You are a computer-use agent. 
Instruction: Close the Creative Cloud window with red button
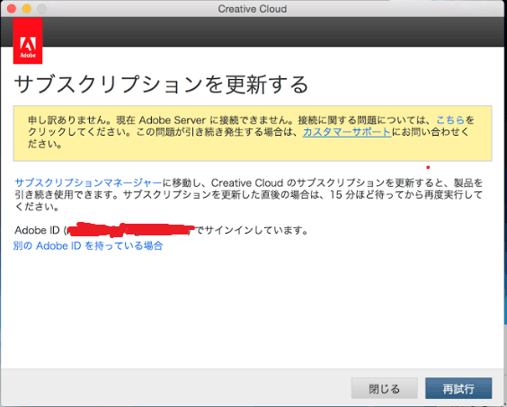coord(12,9)
